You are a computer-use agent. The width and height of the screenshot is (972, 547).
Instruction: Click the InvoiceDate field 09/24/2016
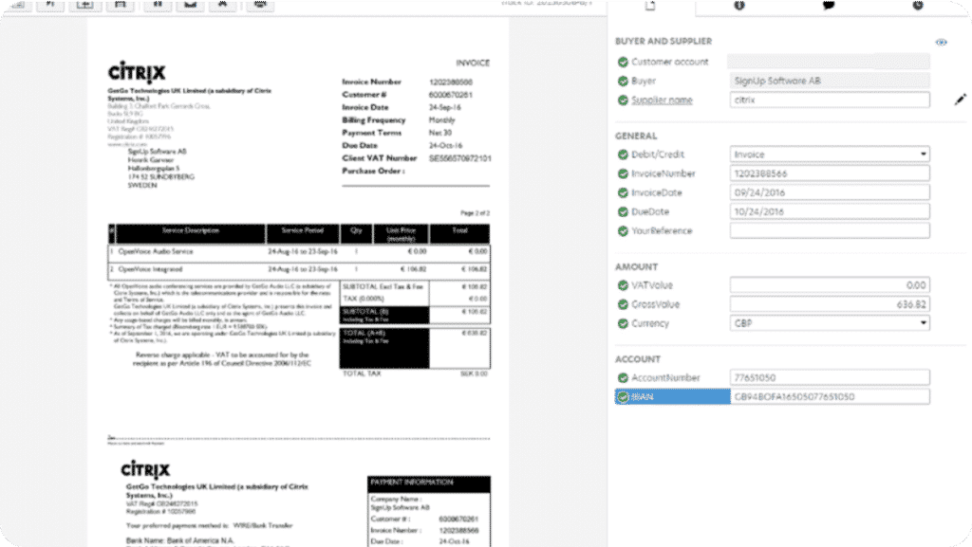coord(830,192)
